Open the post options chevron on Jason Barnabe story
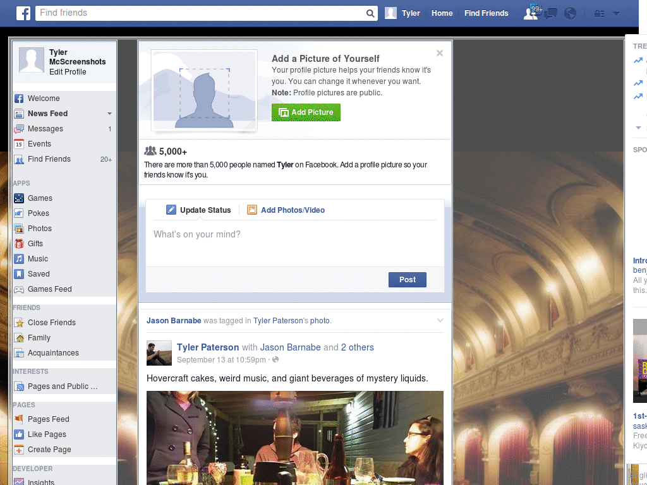This screenshot has width=647, height=485. tap(440, 320)
